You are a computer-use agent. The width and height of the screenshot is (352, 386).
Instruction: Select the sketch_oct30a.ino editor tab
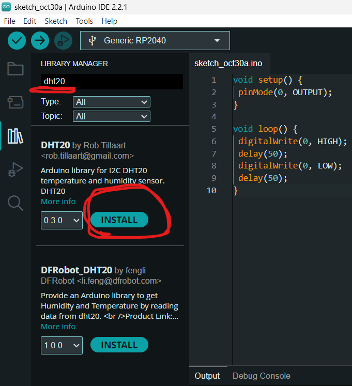click(228, 64)
